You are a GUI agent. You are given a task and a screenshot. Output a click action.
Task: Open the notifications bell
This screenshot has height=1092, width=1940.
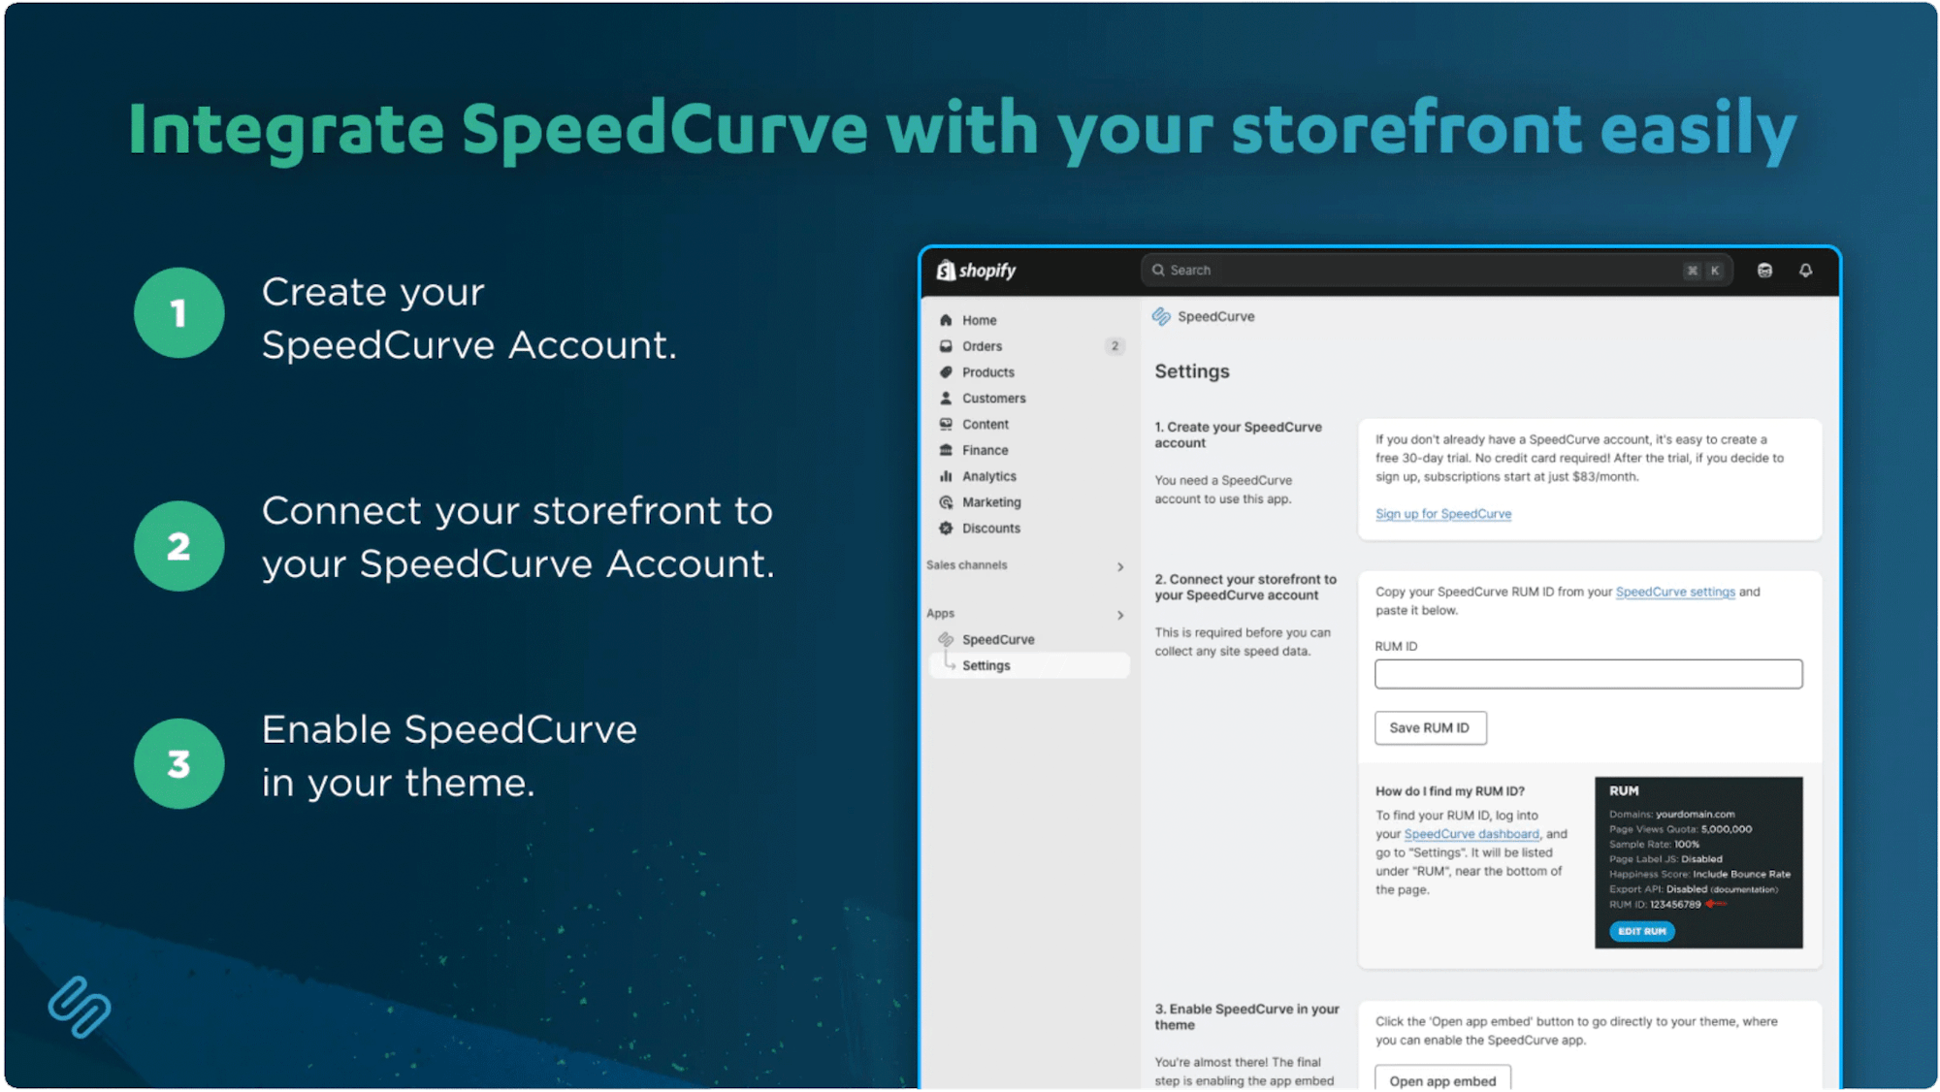click(x=1805, y=271)
